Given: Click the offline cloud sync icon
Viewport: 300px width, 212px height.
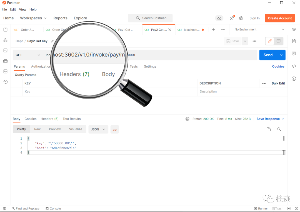Looking at the screenshot, I should [x=219, y=18].
